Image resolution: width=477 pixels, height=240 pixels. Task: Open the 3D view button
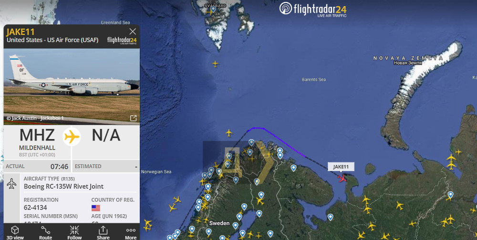point(15,233)
